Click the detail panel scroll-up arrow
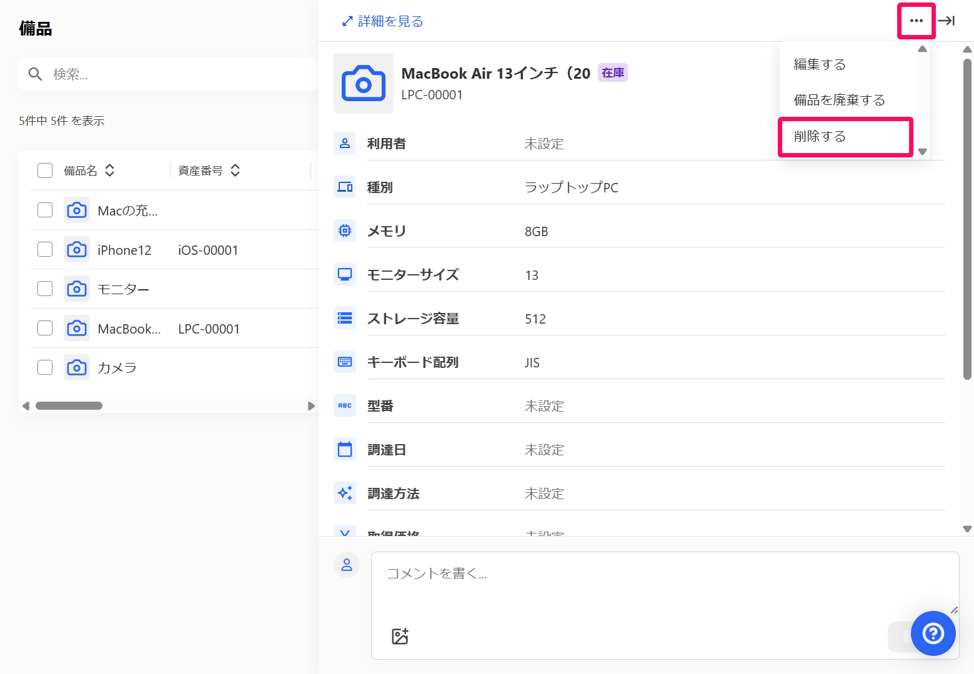The image size is (974, 674). tap(968, 49)
